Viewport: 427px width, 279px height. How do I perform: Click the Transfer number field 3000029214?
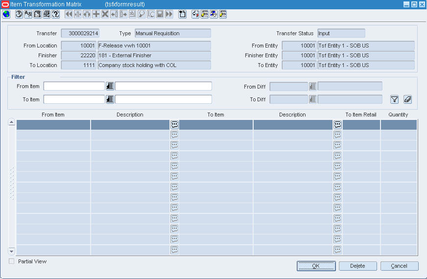80,33
